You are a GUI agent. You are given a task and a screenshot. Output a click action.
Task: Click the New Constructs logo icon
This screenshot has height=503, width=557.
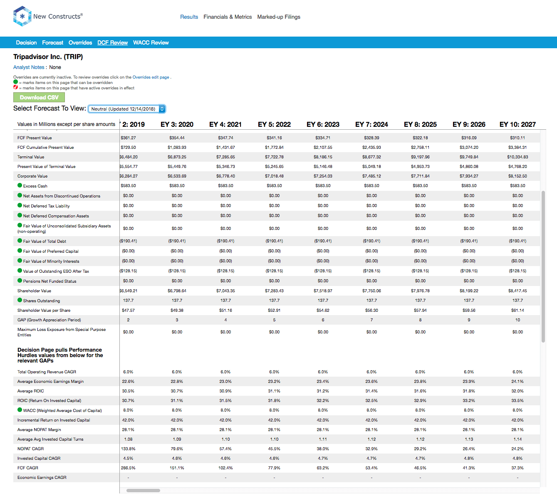point(22,16)
